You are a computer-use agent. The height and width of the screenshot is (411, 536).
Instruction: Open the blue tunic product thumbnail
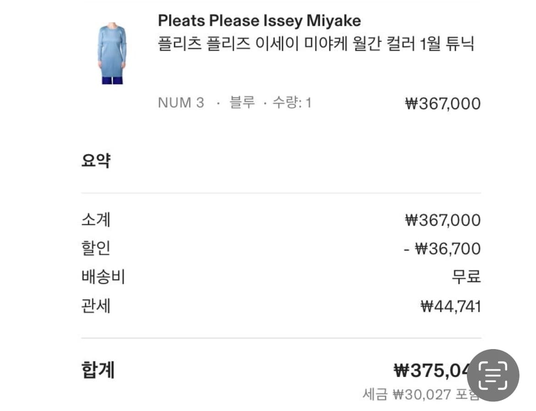112,53
